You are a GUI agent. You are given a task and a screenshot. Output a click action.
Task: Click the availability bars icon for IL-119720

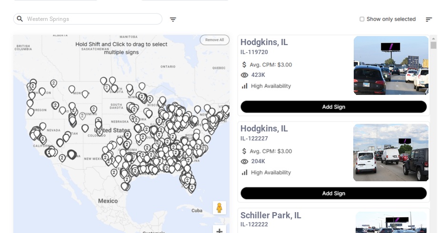click(x=245, y=86)
